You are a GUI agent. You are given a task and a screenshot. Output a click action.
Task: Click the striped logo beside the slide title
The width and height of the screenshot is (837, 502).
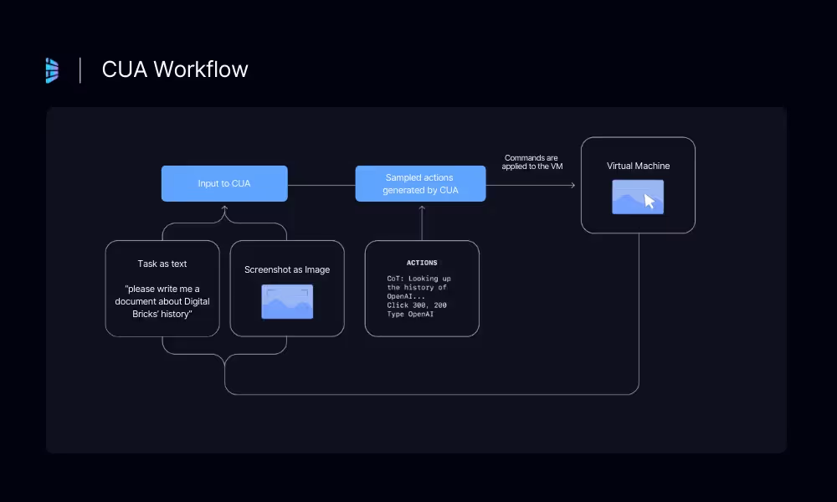pyautogui.click(x=52, y=70)
